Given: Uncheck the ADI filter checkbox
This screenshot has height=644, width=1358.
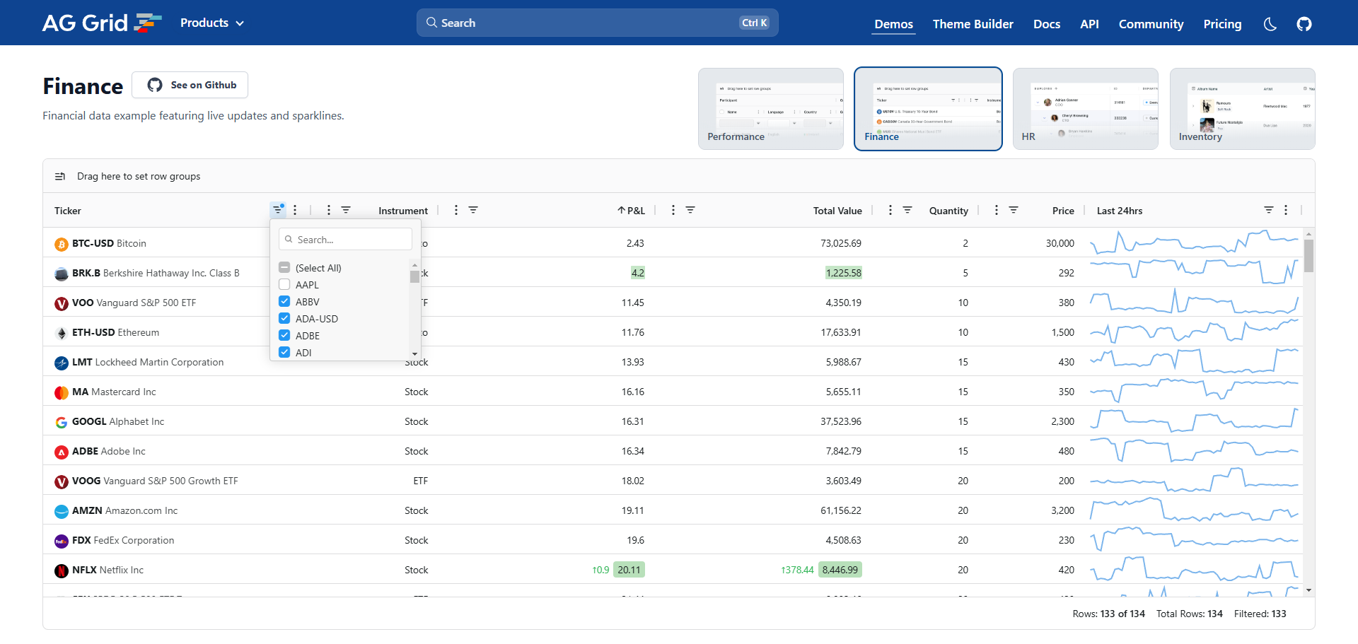Looking at the screenshot, I should (x=284, y=352).
